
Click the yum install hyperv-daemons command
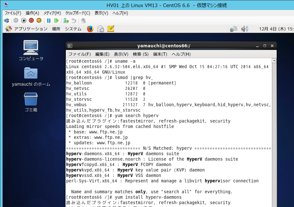pyautogui.click(x=148, y=197)
